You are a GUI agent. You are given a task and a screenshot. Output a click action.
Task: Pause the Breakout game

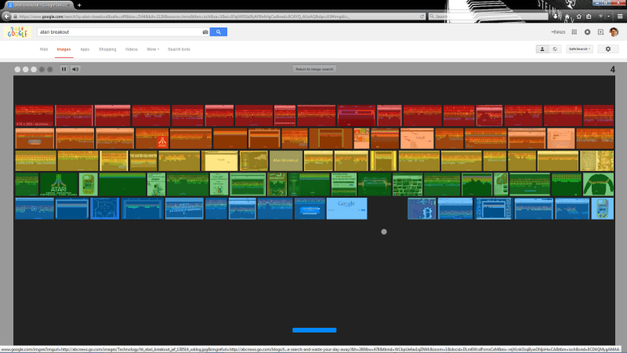coord(63,69)
